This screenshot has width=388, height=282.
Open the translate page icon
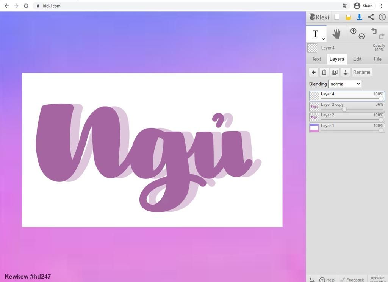pos(345,6)
